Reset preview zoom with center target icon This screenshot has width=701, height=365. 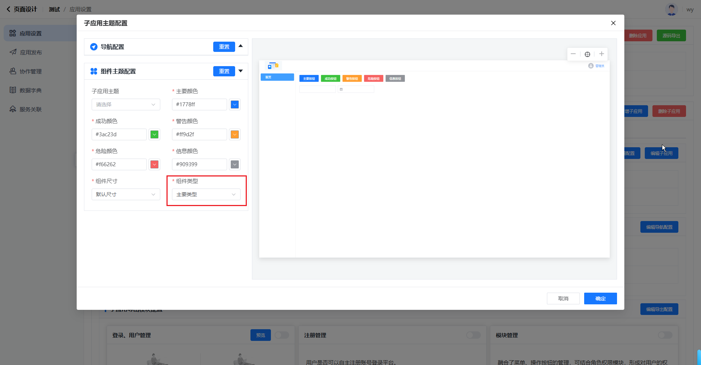point(587,54)
